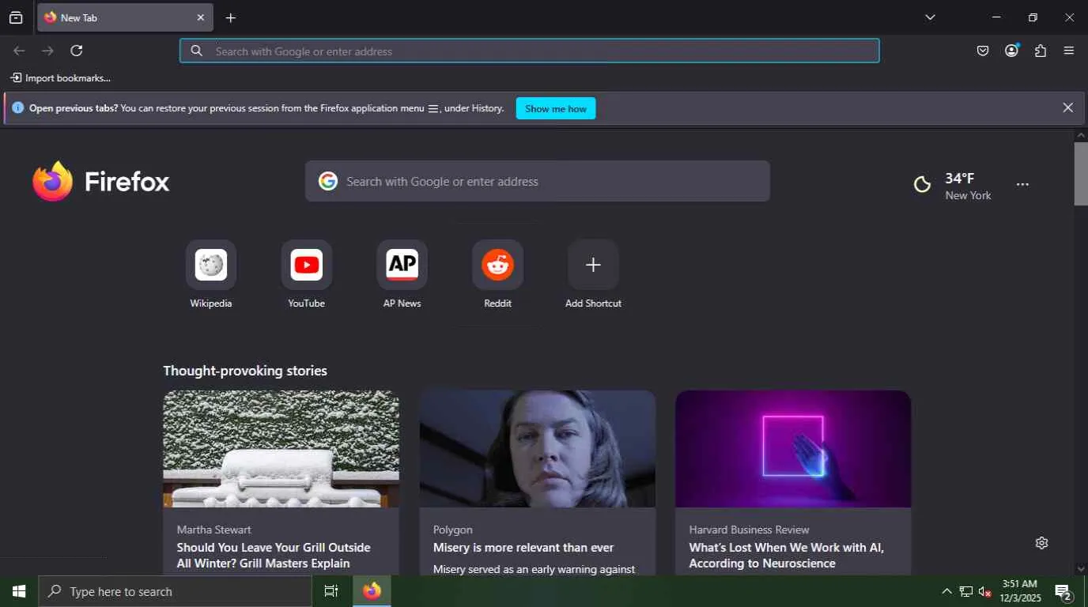This screenshot has width=1088, height=607.
Task: Focus the address bar field
Action: [529, 51]
